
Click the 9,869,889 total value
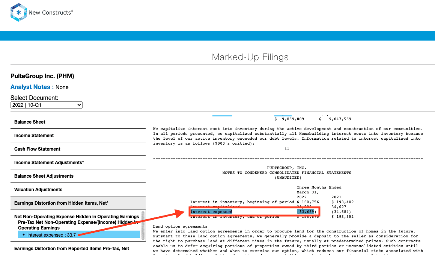click(293, 119)
